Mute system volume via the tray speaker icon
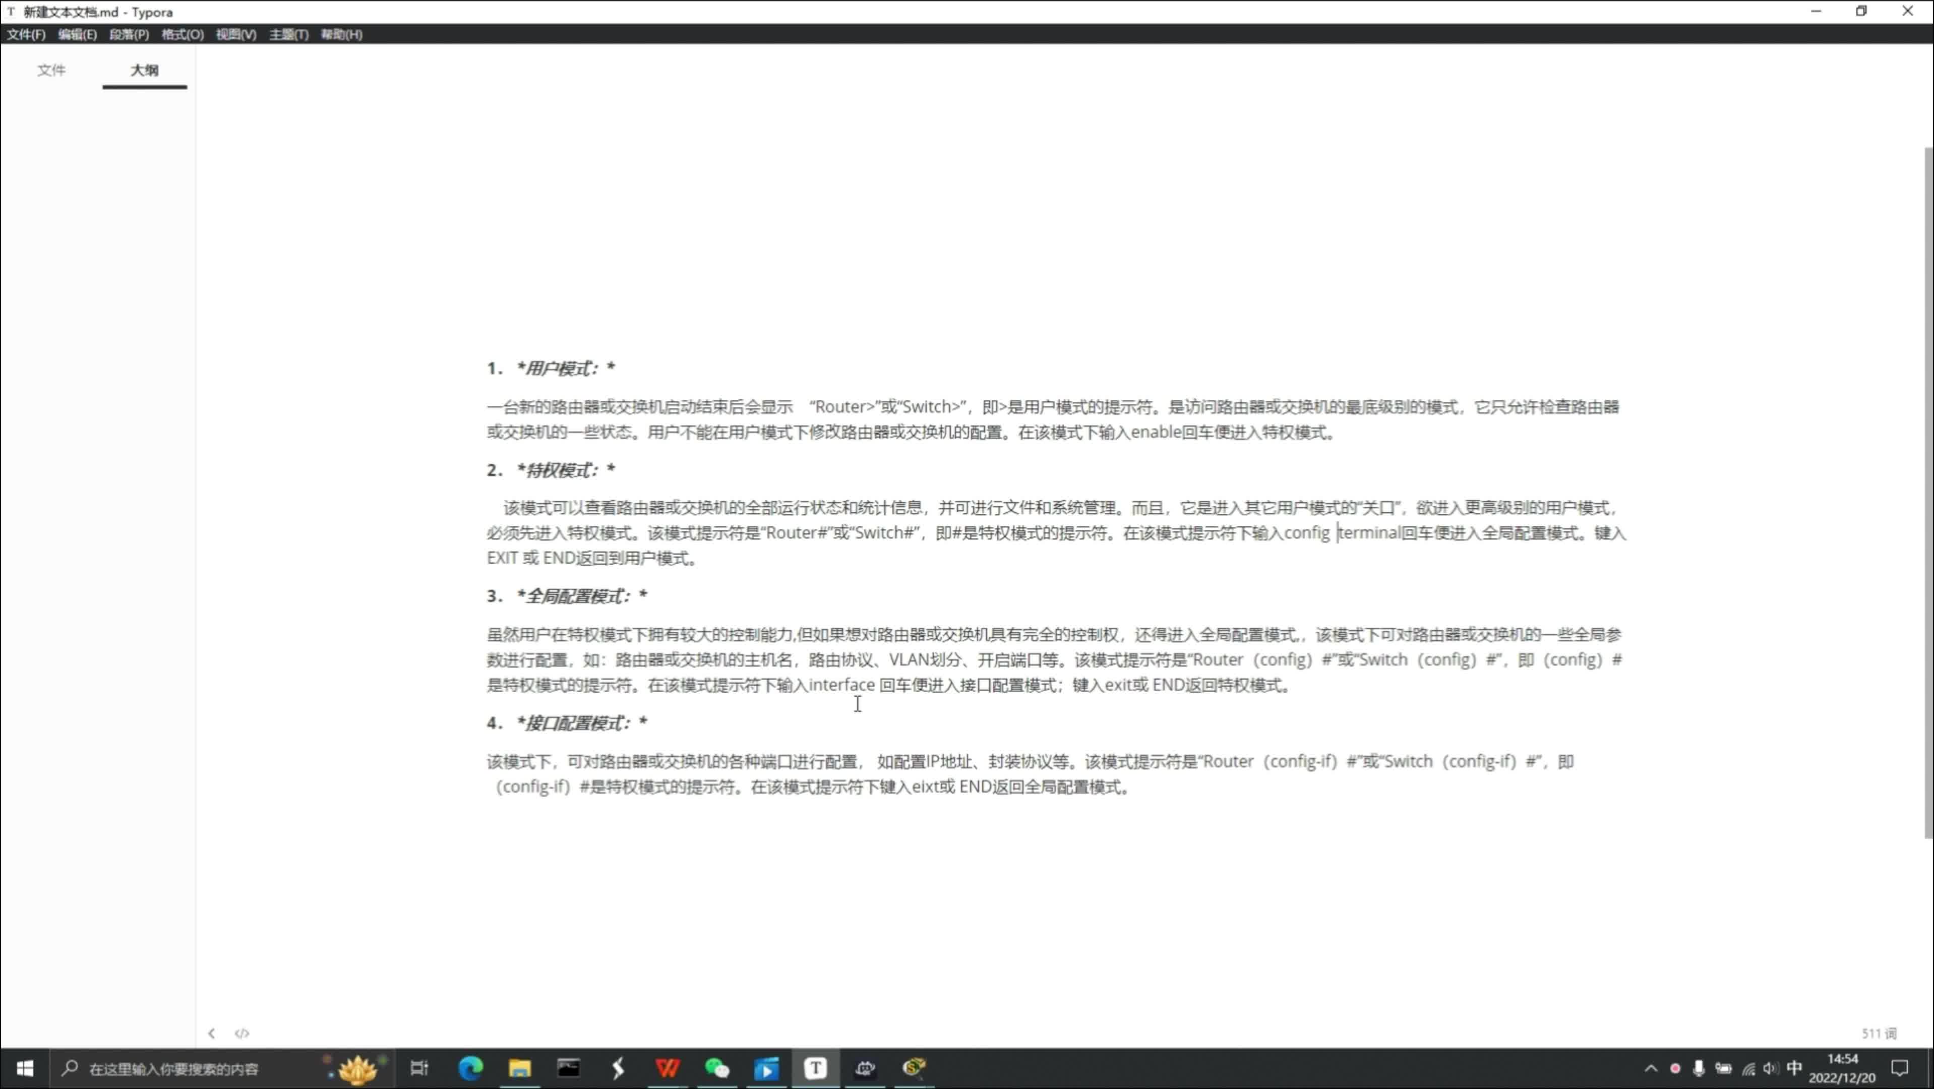The height and width of the screenshot is (1089, 1934). tap(1770, 1068)
